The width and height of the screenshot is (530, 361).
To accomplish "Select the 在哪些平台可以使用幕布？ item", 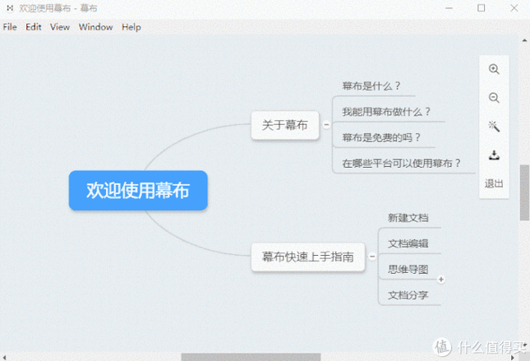I will point(402,163).
